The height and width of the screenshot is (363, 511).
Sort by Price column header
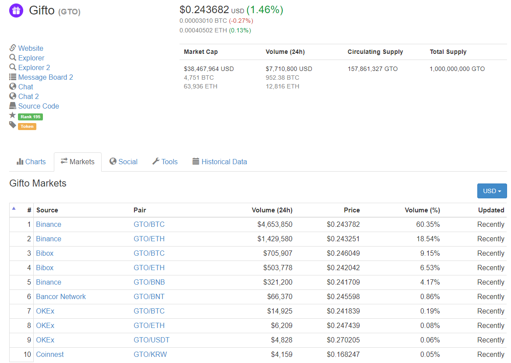click(352, 210)
